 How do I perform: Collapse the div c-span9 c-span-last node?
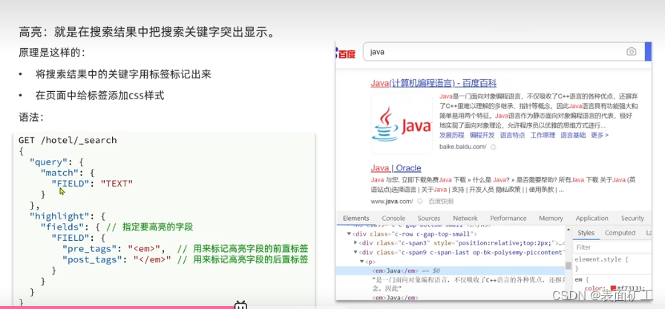(x=356, y=252)
